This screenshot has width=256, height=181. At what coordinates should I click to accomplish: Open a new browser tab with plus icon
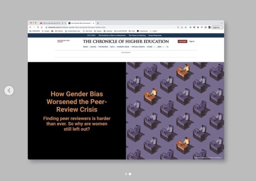(98, 23)
